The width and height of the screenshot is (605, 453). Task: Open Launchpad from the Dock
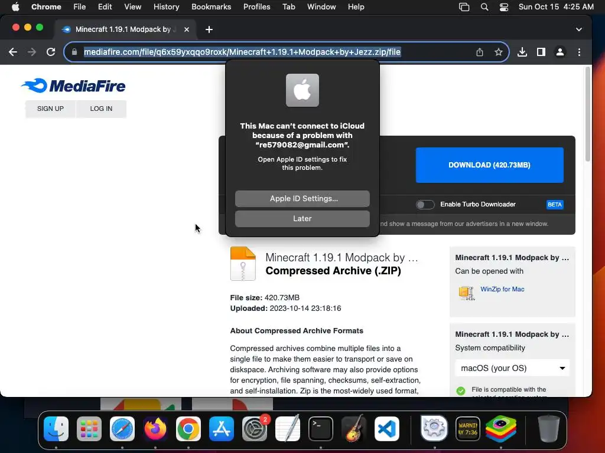(89, 429)
